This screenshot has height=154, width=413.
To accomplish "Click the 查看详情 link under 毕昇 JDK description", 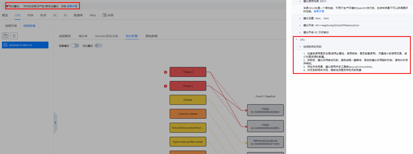I will point(319,11).
